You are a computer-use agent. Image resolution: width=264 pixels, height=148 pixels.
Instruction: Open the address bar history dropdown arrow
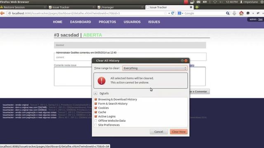tap(169, 13)
